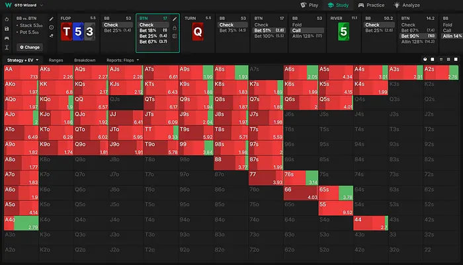Viewport: 463px width, 265px height.
Task: Select the AA hand cell in the matrix
Action: click(19, 72)
